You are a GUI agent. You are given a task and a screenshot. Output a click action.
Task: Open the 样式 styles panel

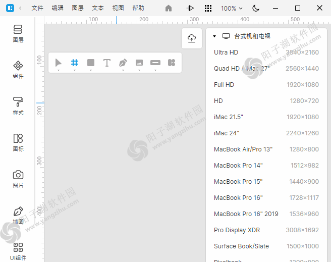tap(18, 106)
